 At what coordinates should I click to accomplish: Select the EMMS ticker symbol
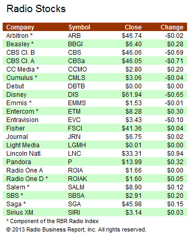[x=77, y=103]
